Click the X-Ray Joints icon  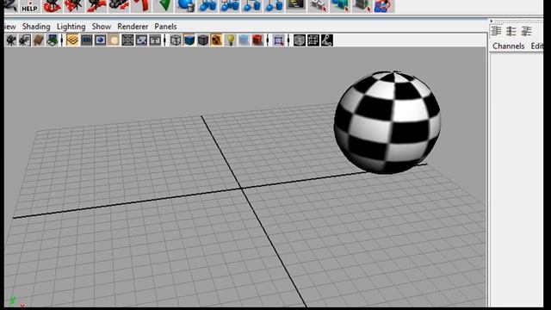(327, 40)
